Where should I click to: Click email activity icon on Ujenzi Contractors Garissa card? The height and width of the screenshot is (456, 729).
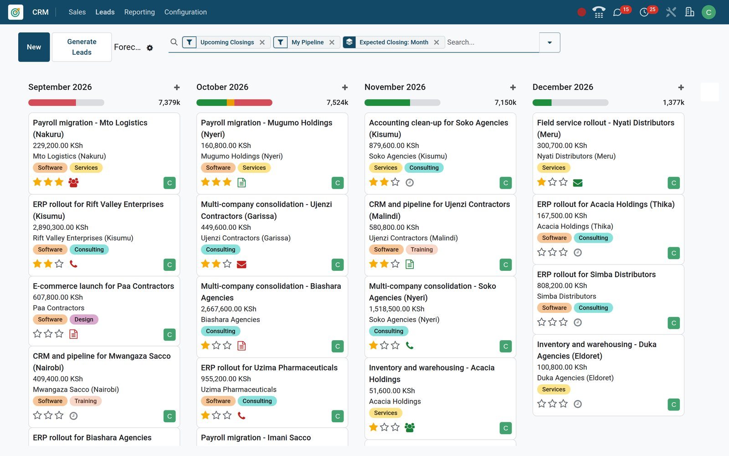(241, 264)
